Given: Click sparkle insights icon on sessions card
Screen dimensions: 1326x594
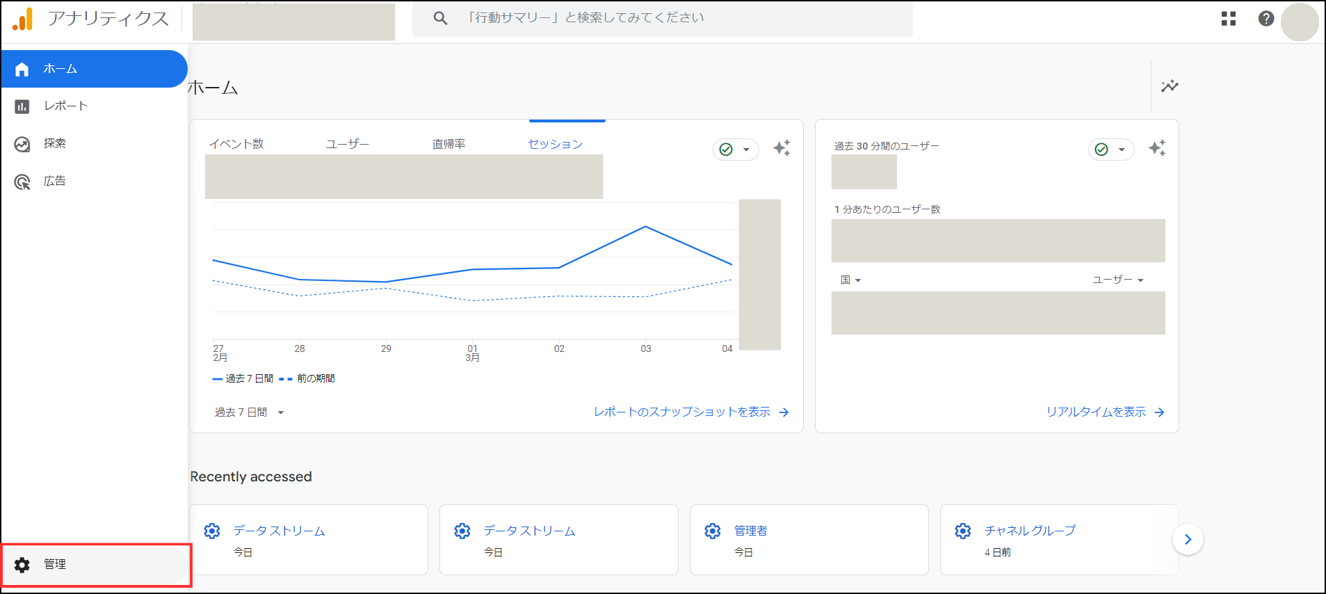Looking at the screenshot, I should pyautogui.click(x=782, y=148).
